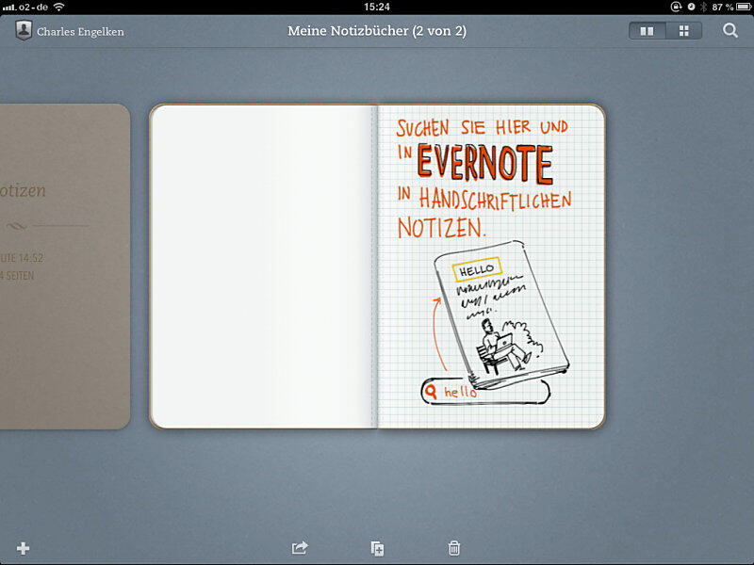Image resolution: width=754 pixels, height=565 pixels.
Task: Switch to the grid overview of notebooks
Action: [x=684, y=31]
